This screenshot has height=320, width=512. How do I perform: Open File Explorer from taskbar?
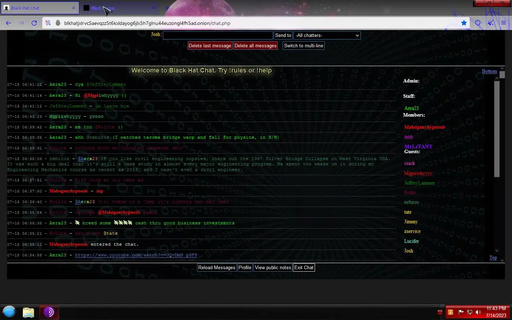click(28, 312)
